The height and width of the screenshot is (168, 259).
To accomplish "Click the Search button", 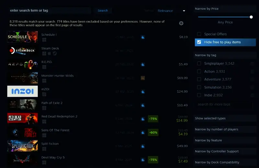I will [x=103, y=11].
